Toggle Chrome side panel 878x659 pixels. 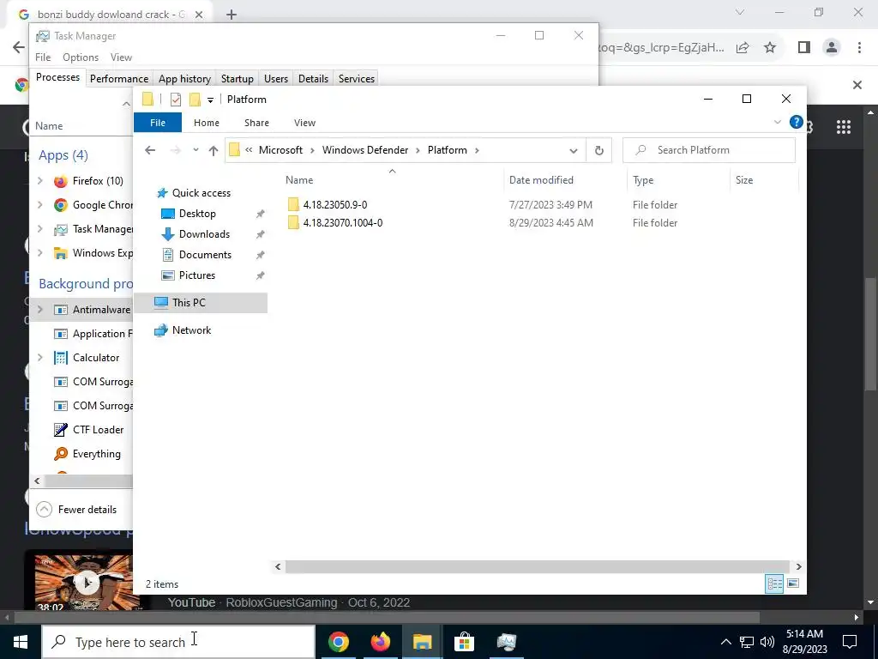(804, 48)
